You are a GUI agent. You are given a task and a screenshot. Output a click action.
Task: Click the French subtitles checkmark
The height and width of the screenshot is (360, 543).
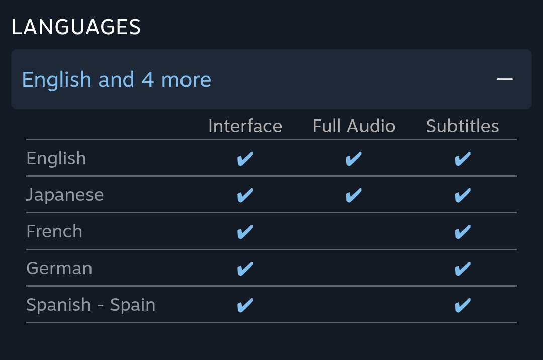(x=463, y=232)
